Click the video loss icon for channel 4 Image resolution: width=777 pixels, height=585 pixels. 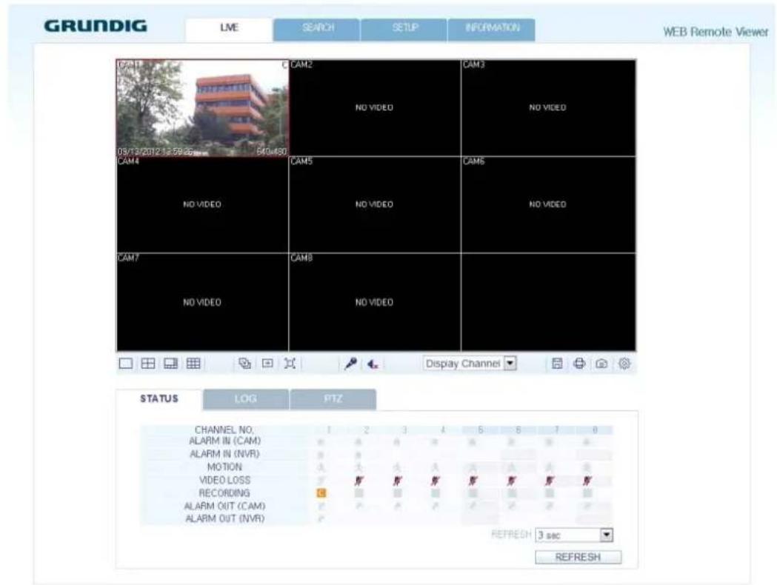click(435, 480)
